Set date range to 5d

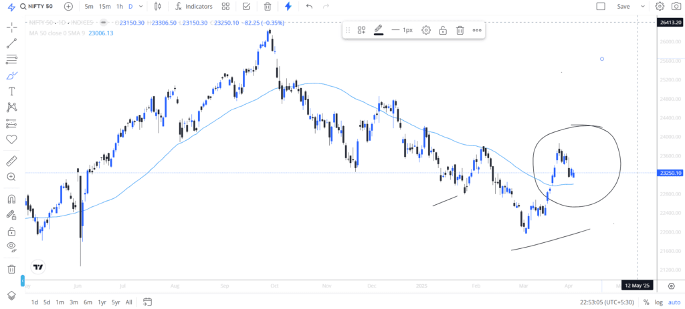[47, 302]
